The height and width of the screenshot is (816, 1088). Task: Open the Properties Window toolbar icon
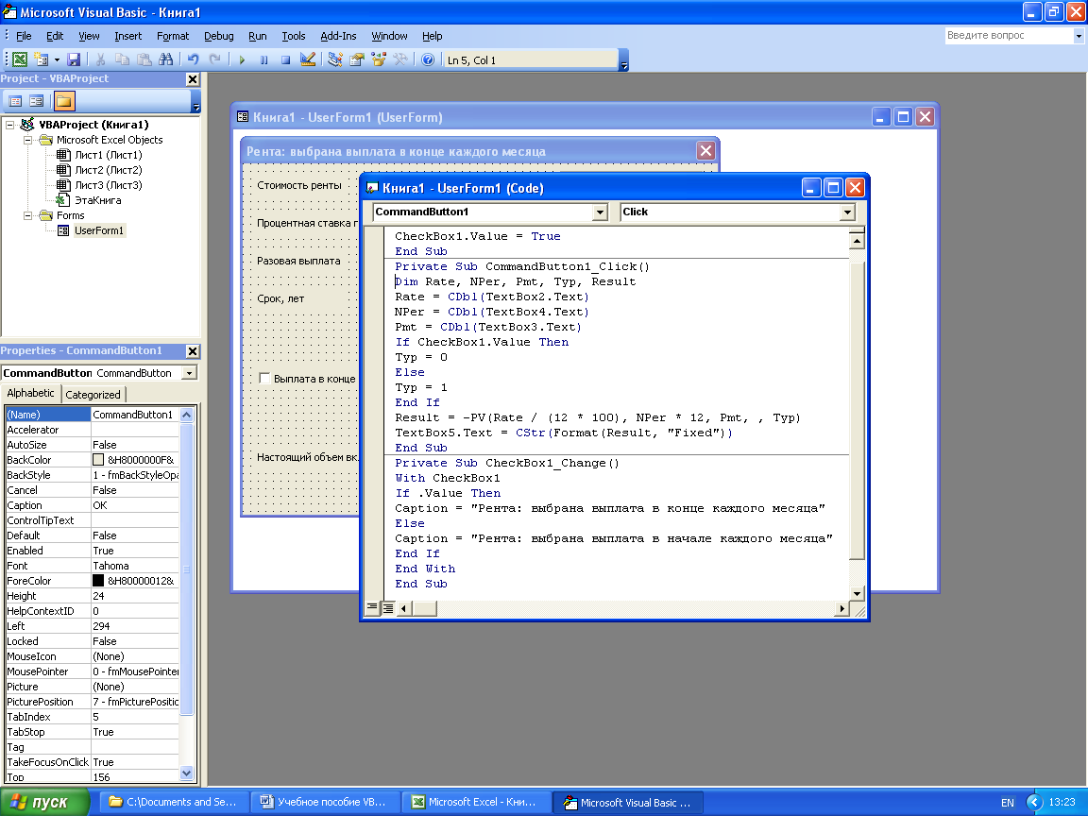357,59
